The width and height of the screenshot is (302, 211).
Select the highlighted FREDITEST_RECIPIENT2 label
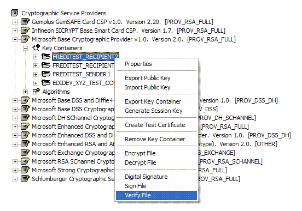(x=85, y=57)
